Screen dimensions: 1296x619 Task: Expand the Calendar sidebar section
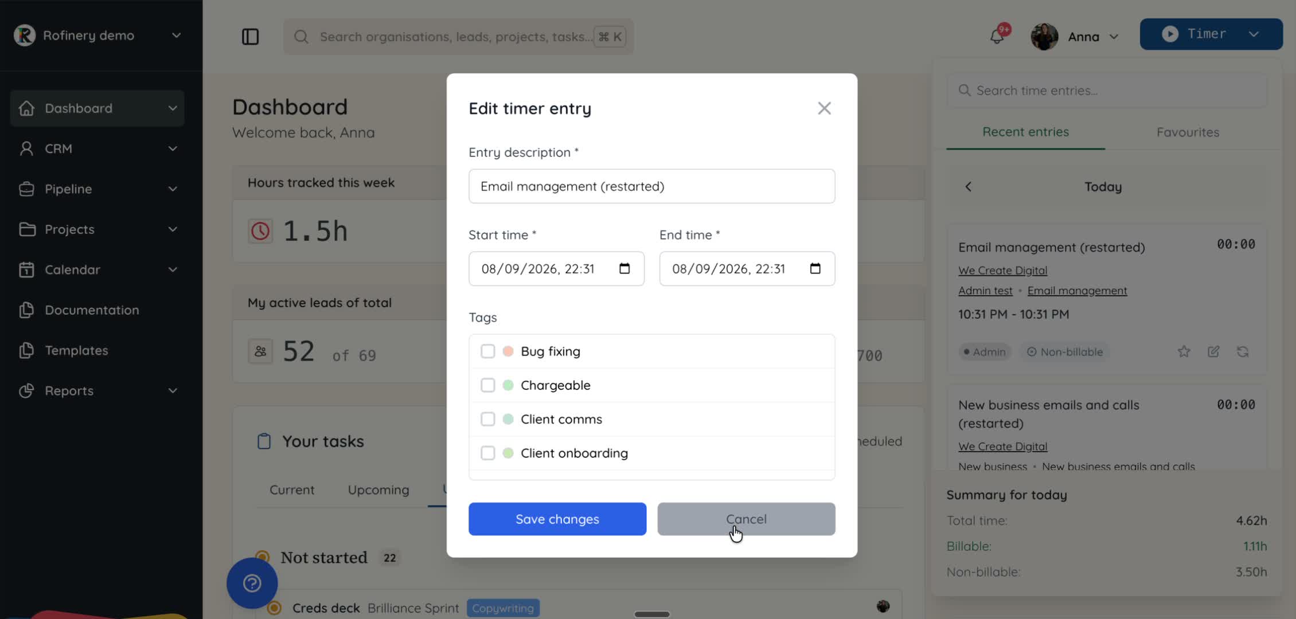[173, 269]
